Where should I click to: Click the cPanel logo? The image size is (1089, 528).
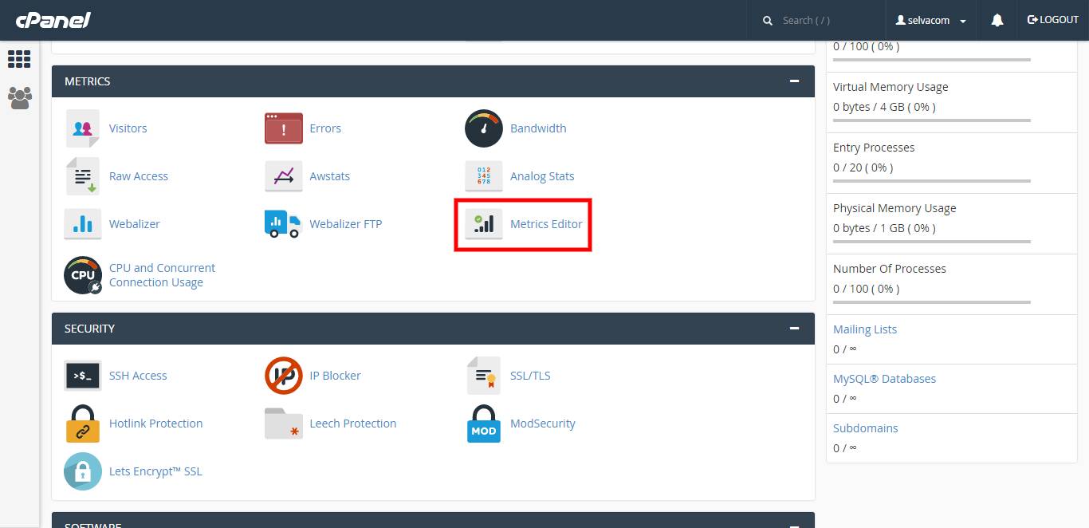(53, 20)
